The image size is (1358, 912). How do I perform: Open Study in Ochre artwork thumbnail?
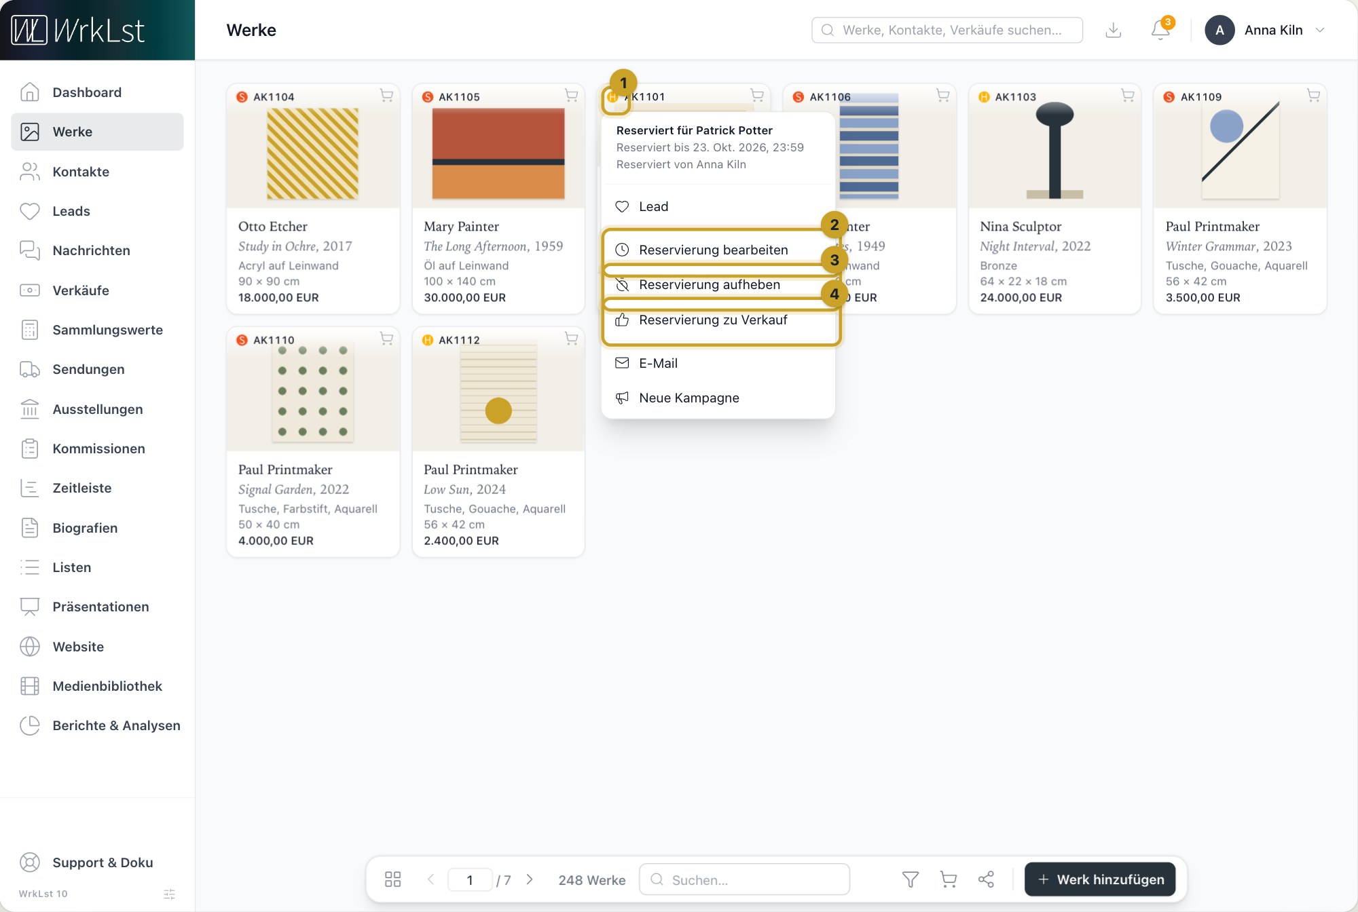pos(312,154)
